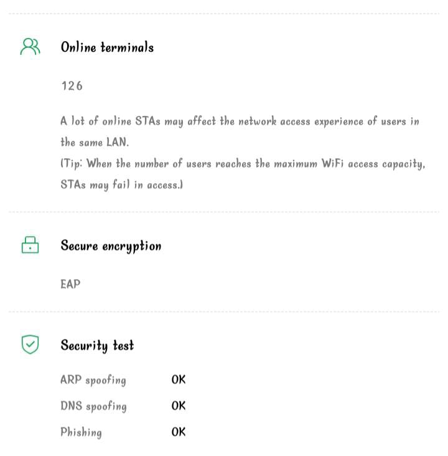The height and width of the screenshot is (456, 448).
Task: Click the Secure encryption lock icon
Action: (x=30, y=245)
